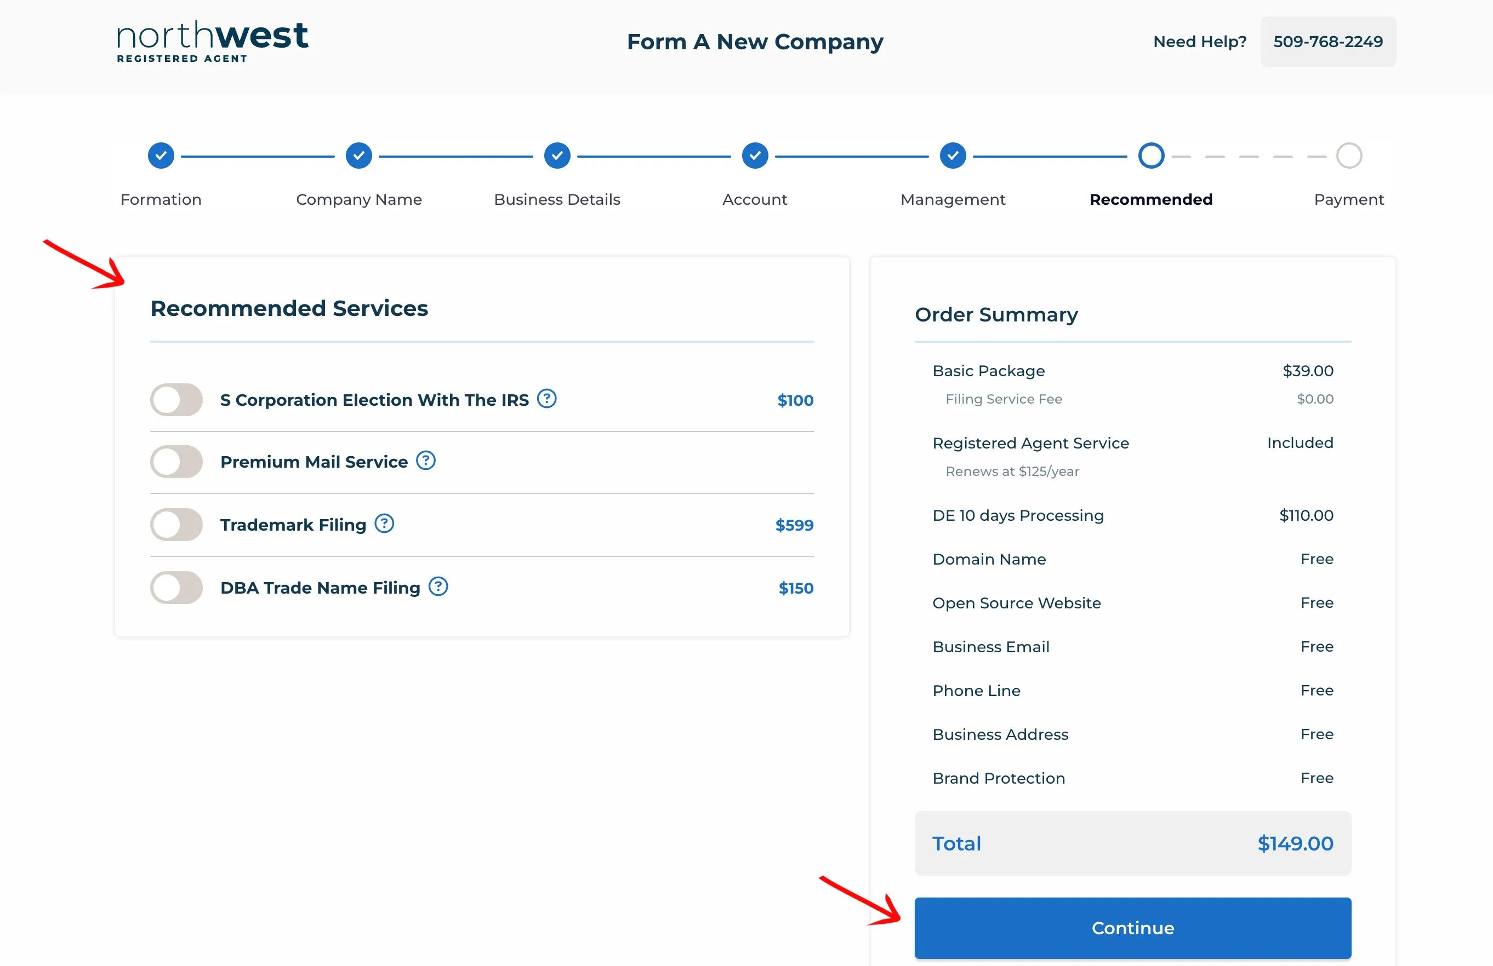Enable S Corporation Election toggle

[176, 400]
